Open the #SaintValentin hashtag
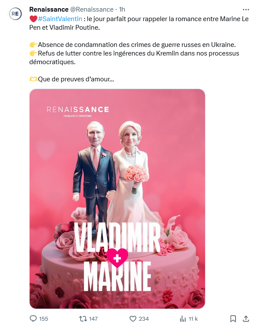Image resolution: width=257 pixels, height=328 pixels. 60,19
